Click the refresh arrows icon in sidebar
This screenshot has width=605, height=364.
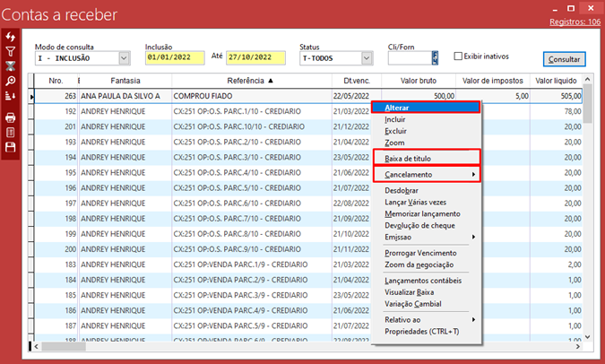[11, 36]
